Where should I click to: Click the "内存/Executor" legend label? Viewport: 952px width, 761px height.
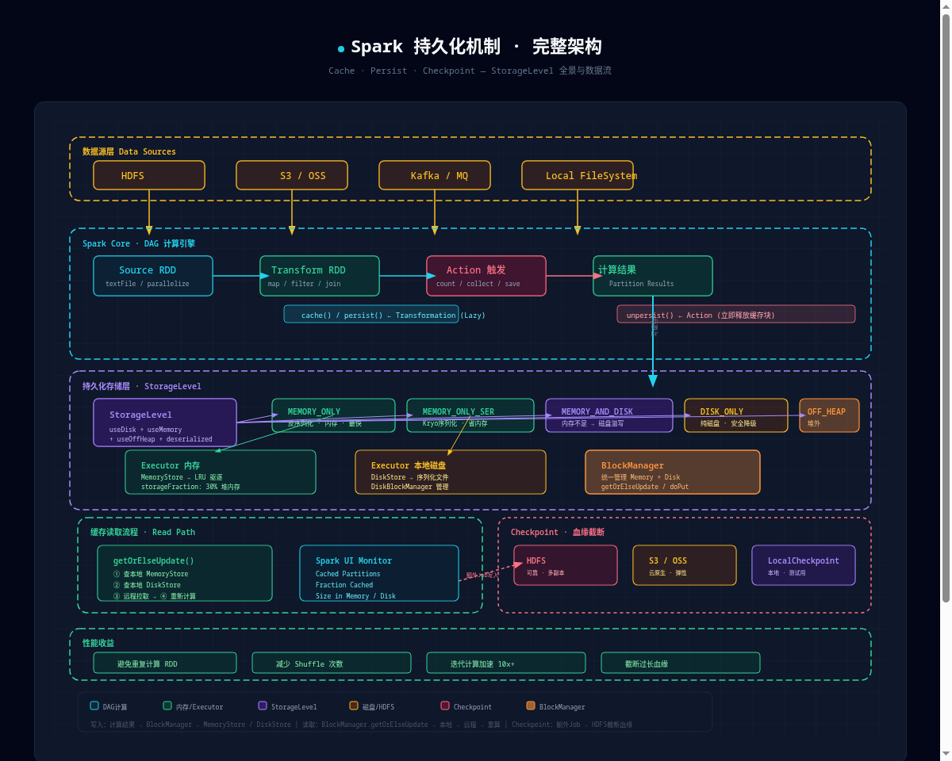coord(200,707)
